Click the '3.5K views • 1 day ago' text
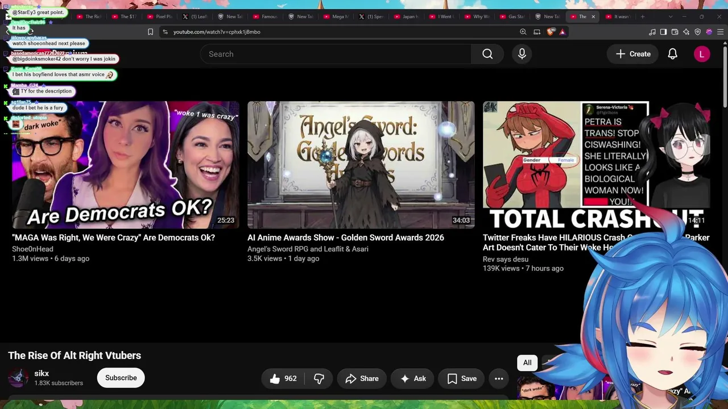This screenshot has height=409, width=728. [x=283, y=258]
